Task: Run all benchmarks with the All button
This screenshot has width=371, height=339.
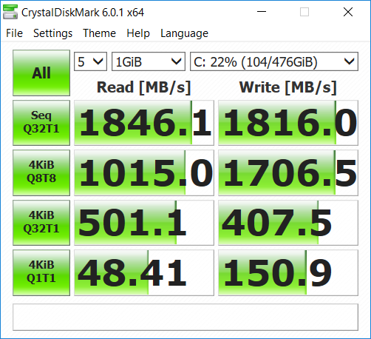Action: click(41, 73)
